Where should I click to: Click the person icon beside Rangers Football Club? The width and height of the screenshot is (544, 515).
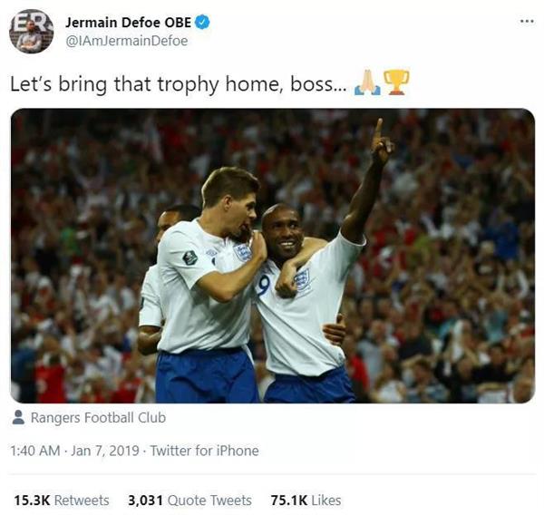pos(18,417)
